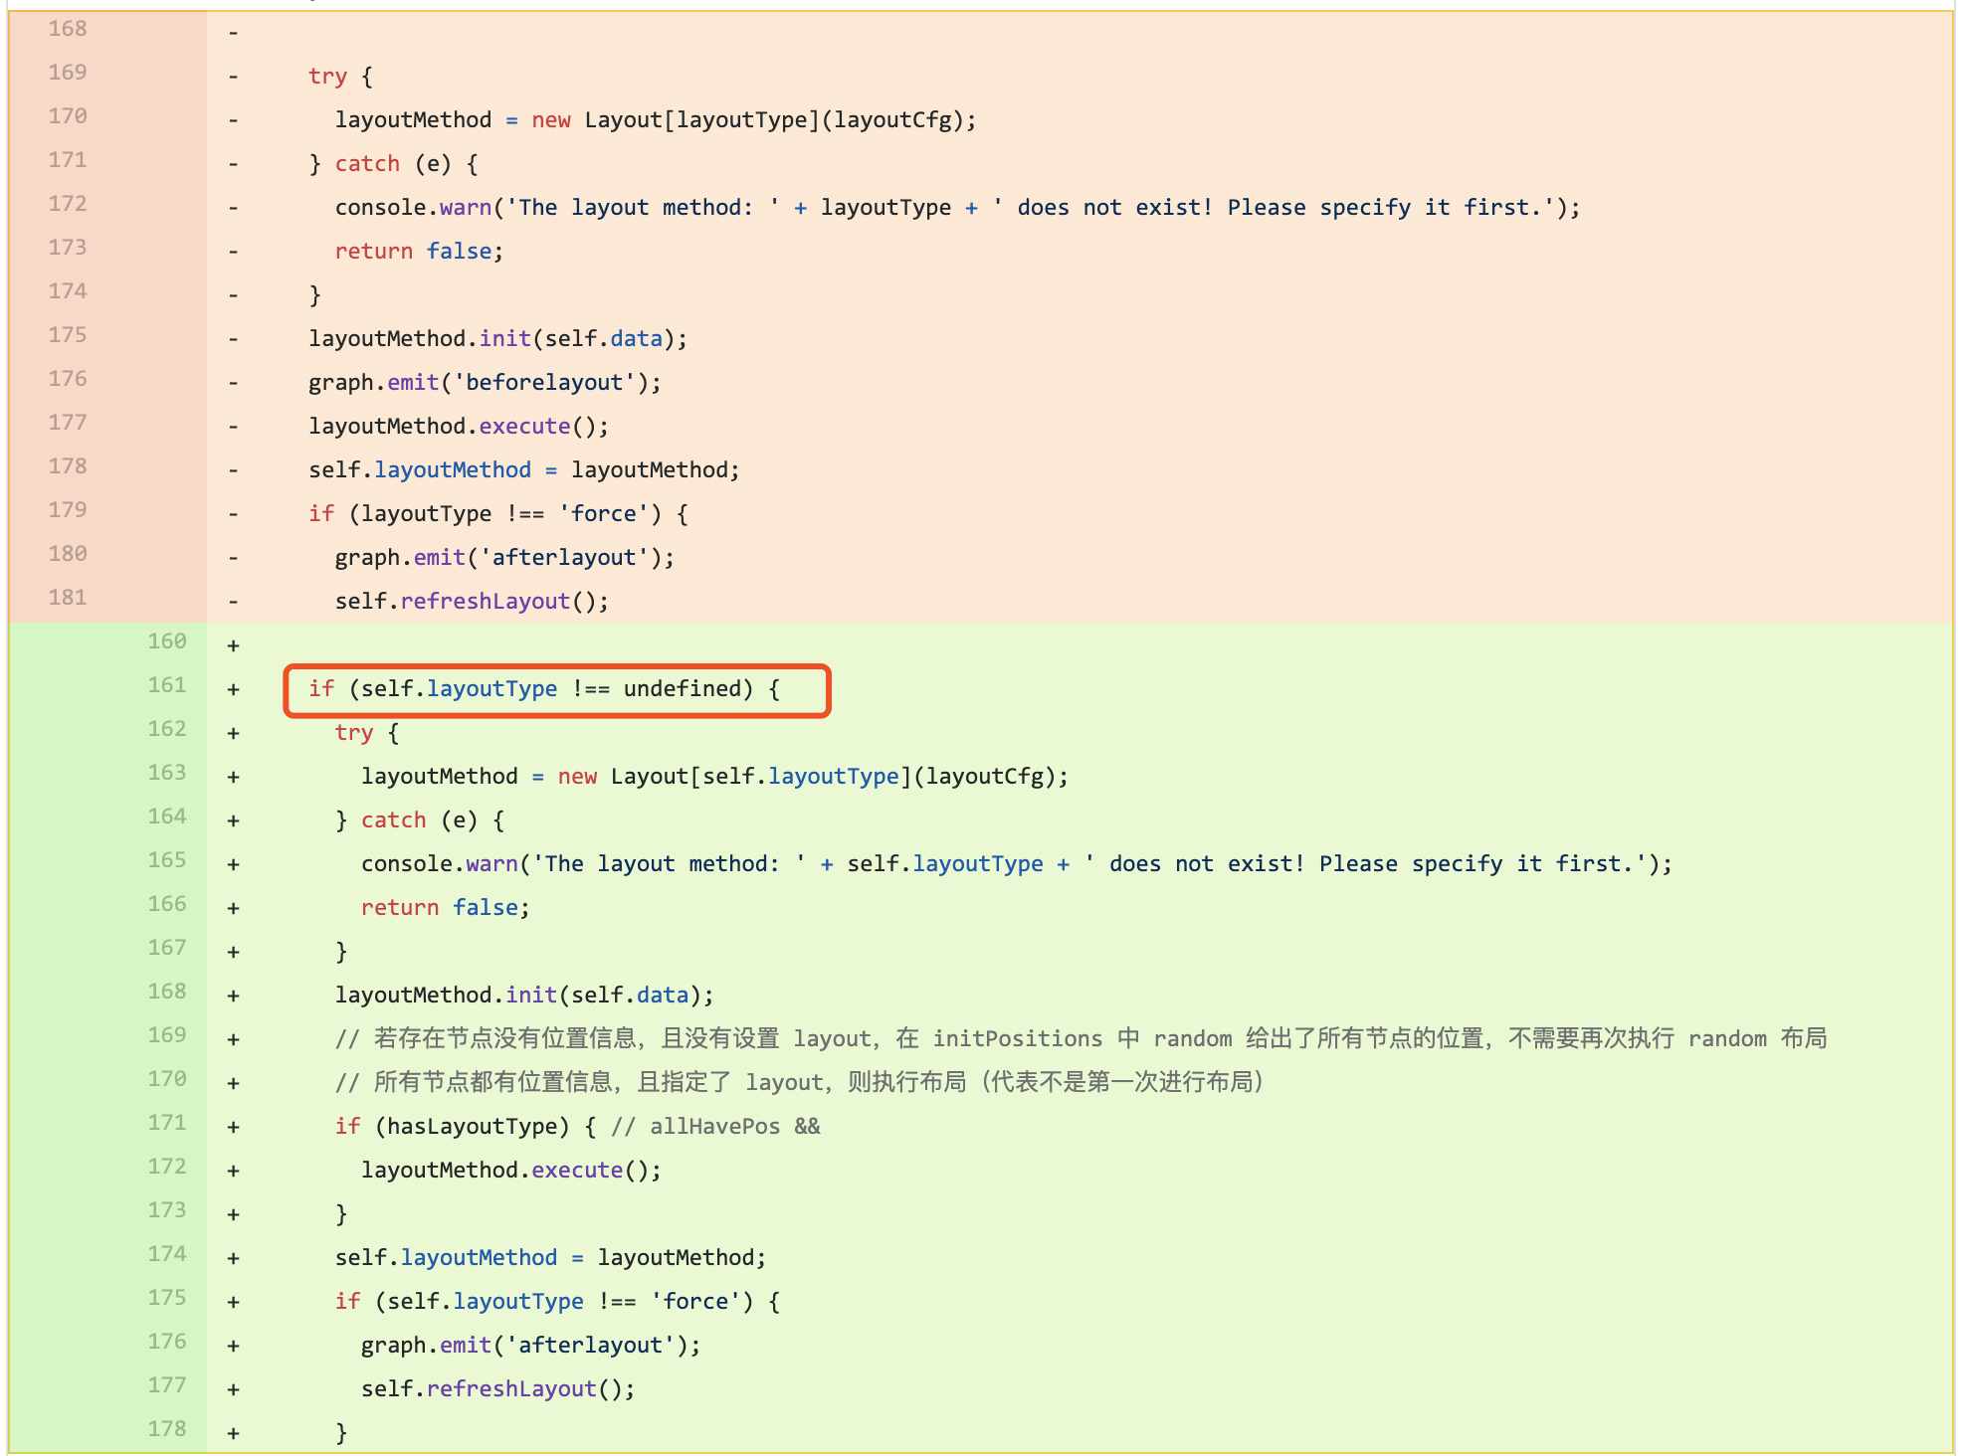Image resolution: width=1964 pixels, height=1456 pixels.
Task: Select the catch keyword on line 164
Action: pyautogui.click(x=395, y=819)
